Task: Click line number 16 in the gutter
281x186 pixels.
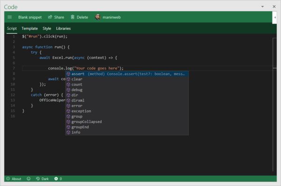Action: [x=13, y=116]
